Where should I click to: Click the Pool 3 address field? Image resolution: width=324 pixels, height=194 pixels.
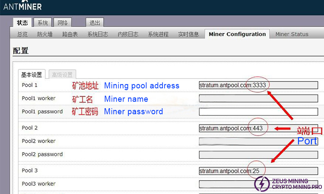click(258, 171)
